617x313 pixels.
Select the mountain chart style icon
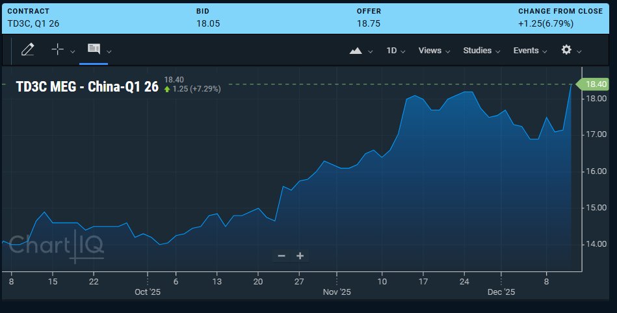click(x=356, y=51)
